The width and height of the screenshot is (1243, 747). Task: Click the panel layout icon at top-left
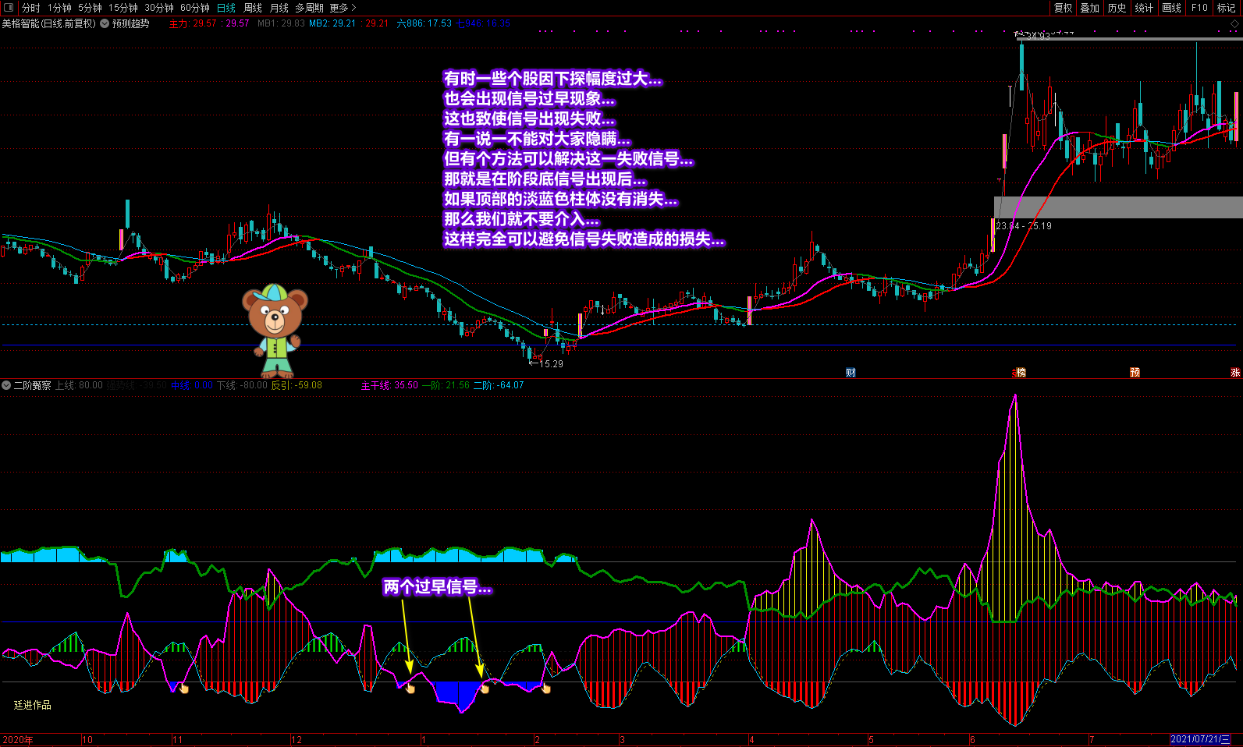(9, 8)
